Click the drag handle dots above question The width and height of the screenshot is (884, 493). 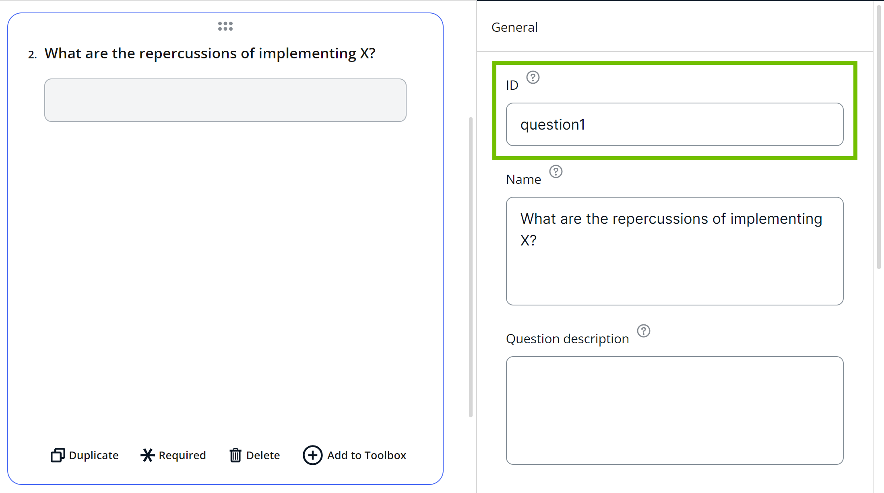pos(225,26)
